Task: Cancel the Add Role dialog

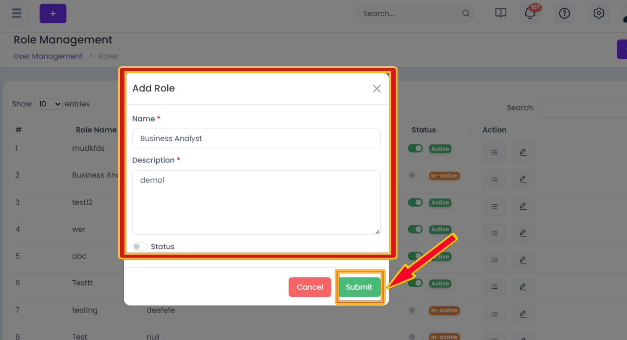Action: point(310,287)
